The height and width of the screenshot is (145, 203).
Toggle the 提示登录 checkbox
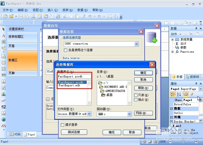(x=62, y=125)
